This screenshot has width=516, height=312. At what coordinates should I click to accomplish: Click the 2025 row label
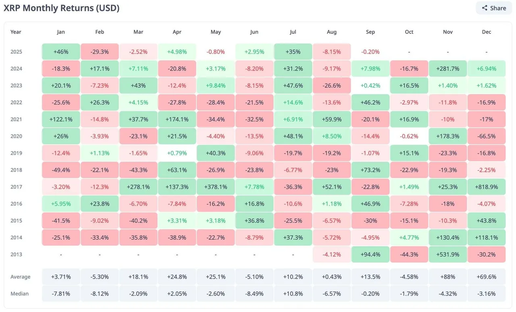16,52
